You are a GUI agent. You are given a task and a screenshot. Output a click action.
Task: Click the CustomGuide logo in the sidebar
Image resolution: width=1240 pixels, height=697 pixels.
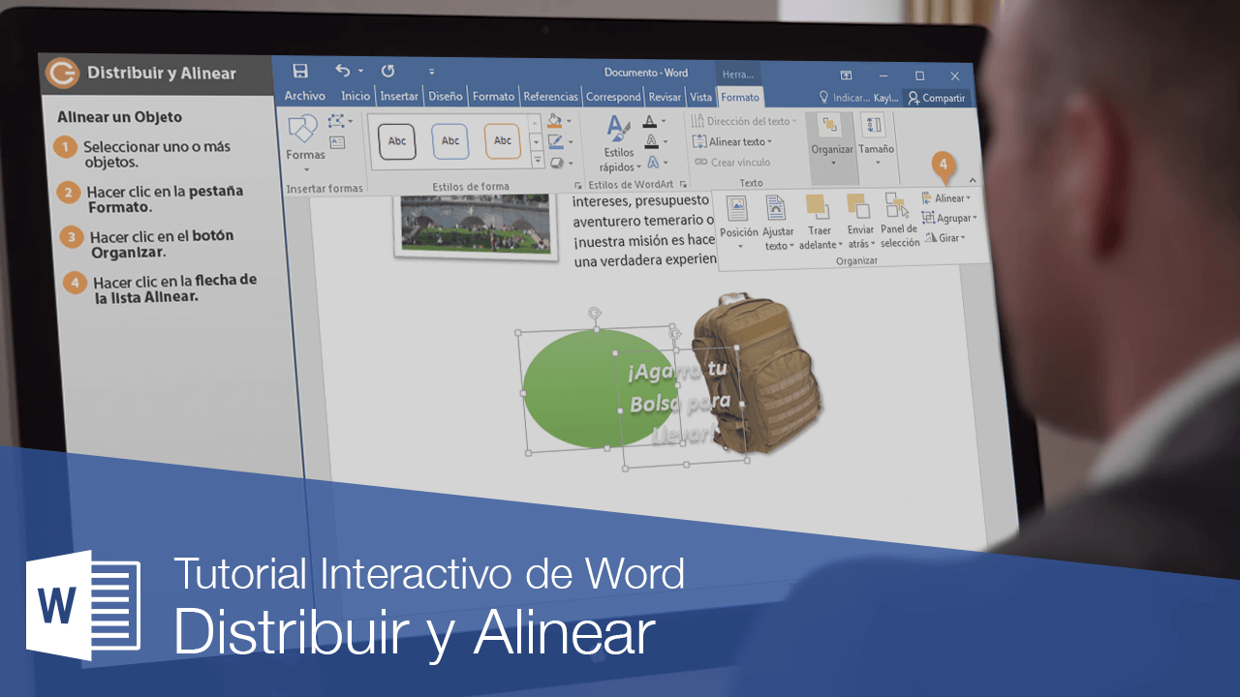click(63, 73)
